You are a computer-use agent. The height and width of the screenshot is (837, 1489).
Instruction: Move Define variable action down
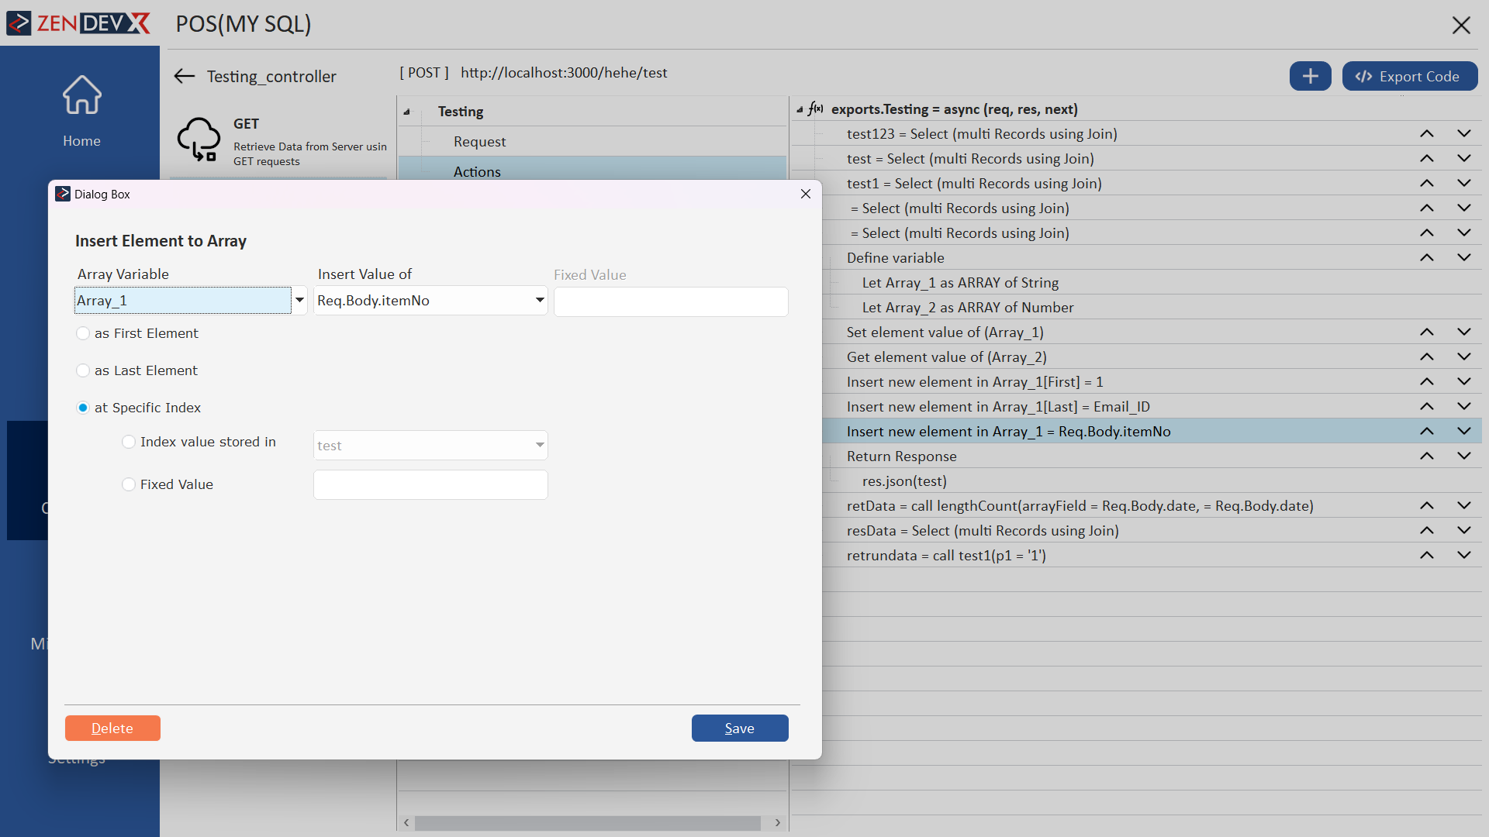click(x=1463, y=258)
